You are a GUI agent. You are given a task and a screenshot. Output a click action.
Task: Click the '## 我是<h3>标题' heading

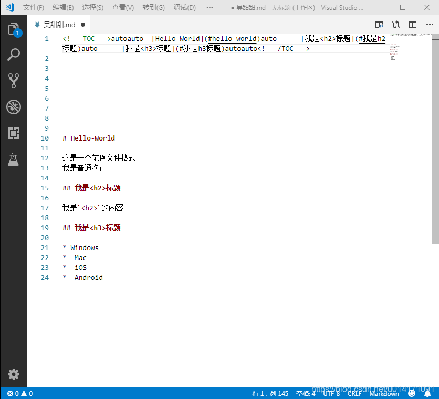point(91,228)
